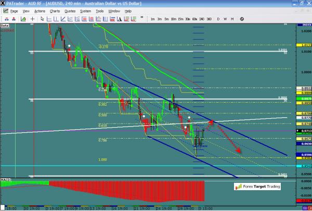The width and height of the screenshot is (312, 211).
Task: Toggle the Daily 'D' timeframe
Action: pos(218,19)
